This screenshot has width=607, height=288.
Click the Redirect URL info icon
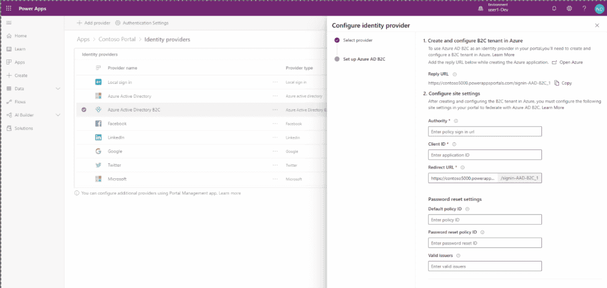[x=462, y=167]
